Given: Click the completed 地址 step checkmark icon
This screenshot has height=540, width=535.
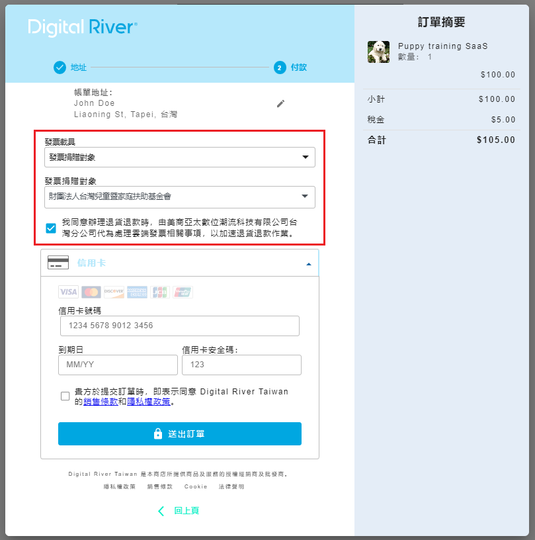Looking at the screenshot, I should tap(60, 67).
